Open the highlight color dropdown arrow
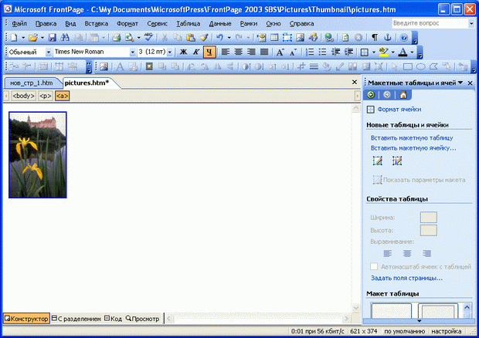 (392, 52)
